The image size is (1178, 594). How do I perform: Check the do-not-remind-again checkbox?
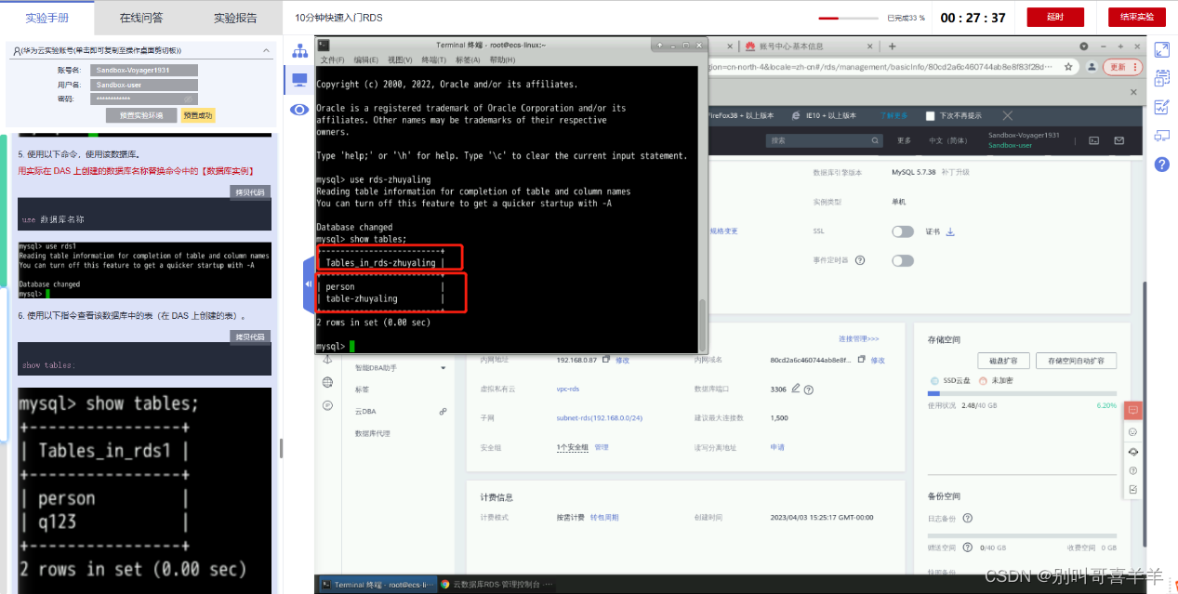tap(930, 116)
